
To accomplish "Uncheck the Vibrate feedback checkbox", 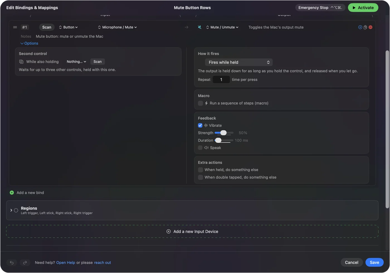I will pyautogui.click(x=200, y=126).
